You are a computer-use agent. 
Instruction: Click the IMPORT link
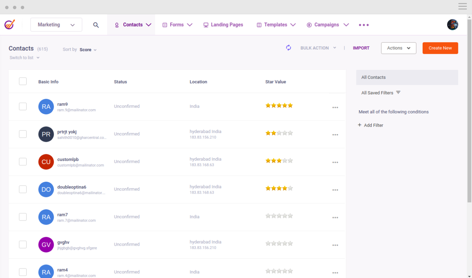tap(361, 48)
